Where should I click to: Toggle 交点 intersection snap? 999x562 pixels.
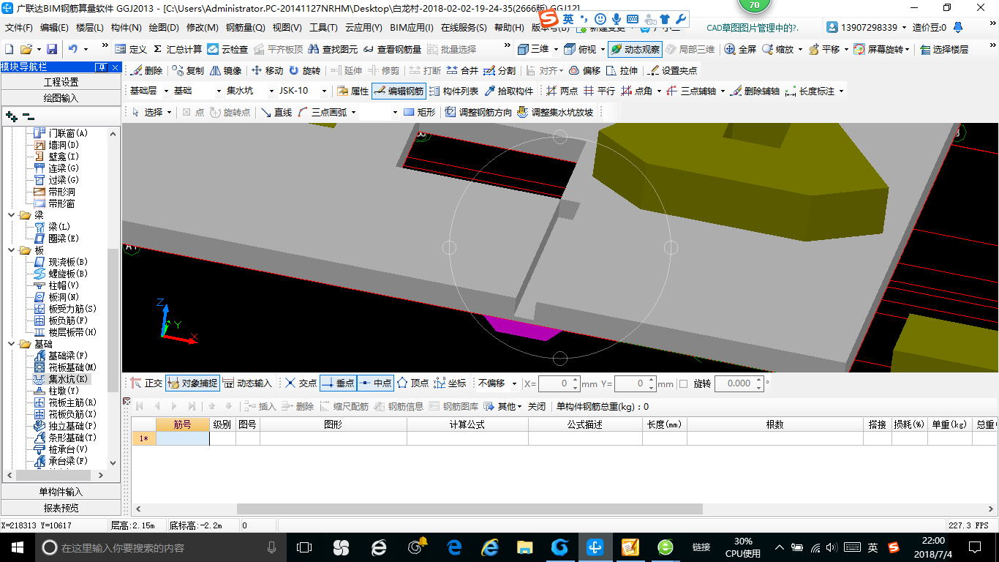[x=301, y=383]
